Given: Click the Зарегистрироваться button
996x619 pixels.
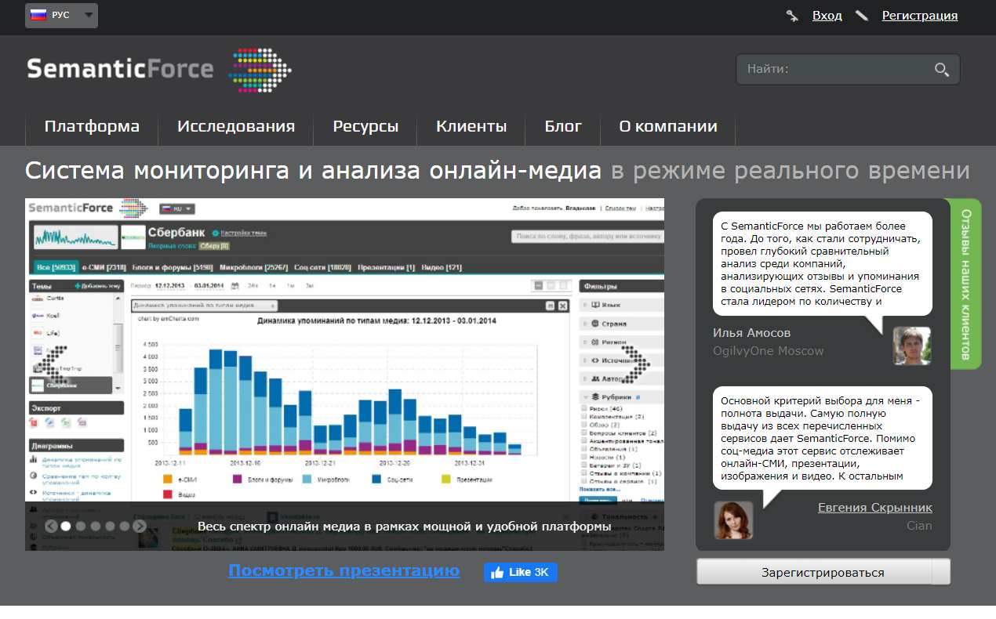Looking at the screenshot, I should [823, 572].
